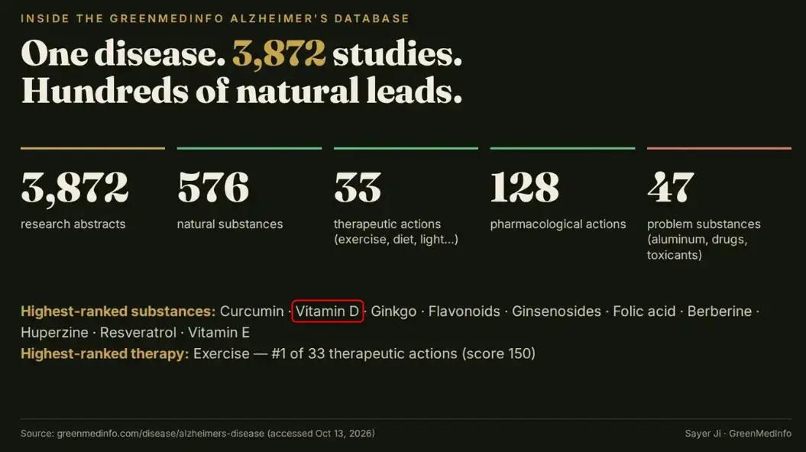Select the word "Ginkgo"
This screenshot has height=452, width=806.
point(393,312)
